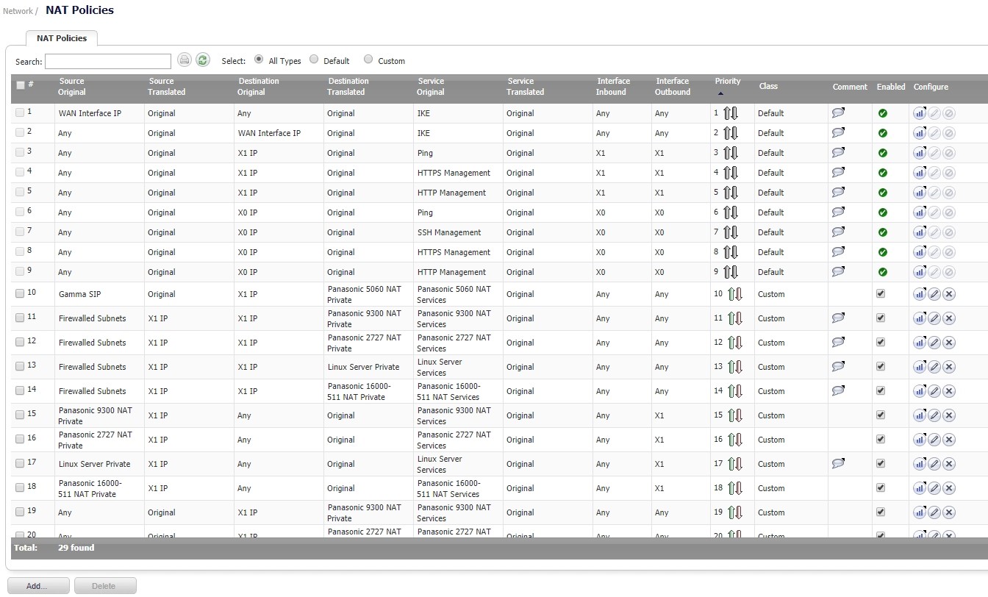This screenshot has height=597, width=988.
Task: Sort by the Priority column header
Action: [x=727, y=81]
